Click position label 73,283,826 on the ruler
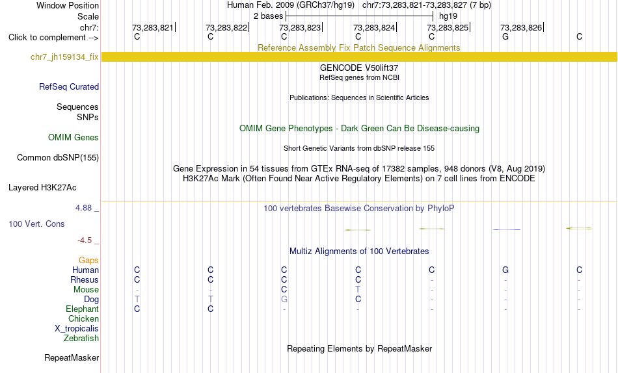The image size is (618, 373). [x=521, y=27]
